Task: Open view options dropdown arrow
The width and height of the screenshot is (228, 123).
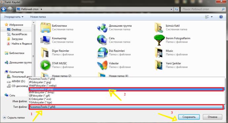Action: 212,17
